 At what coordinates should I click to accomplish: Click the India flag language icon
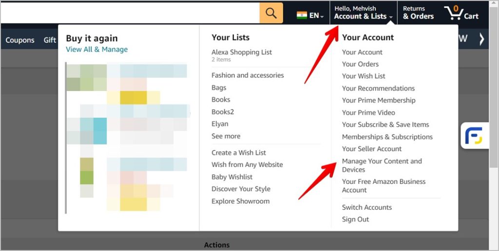point(302,16)
